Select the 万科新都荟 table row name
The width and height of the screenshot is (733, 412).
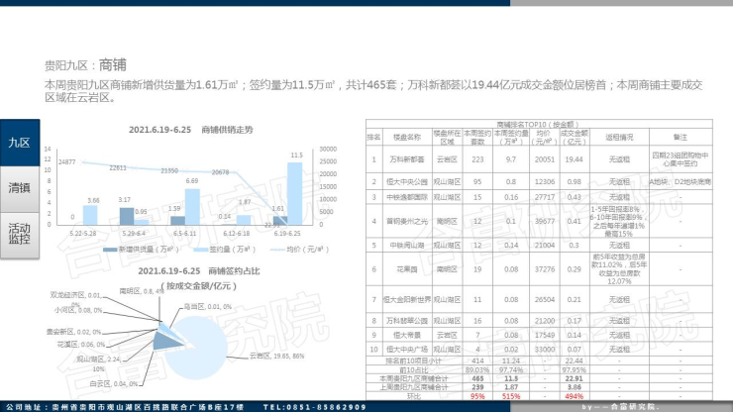(407, 157)
